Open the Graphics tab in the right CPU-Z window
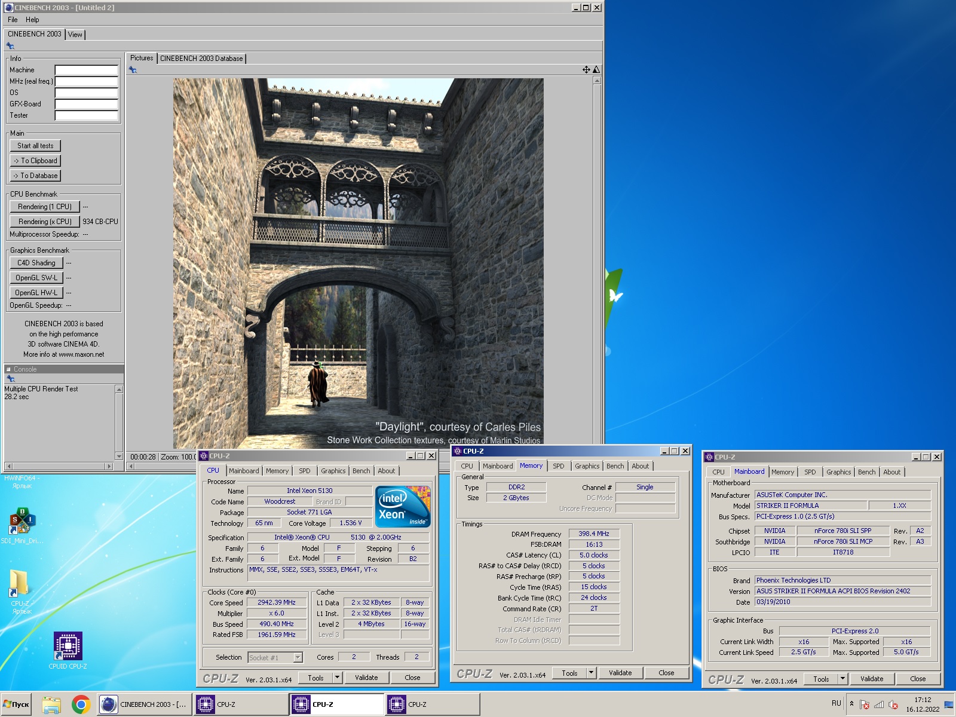 point(839,472)
